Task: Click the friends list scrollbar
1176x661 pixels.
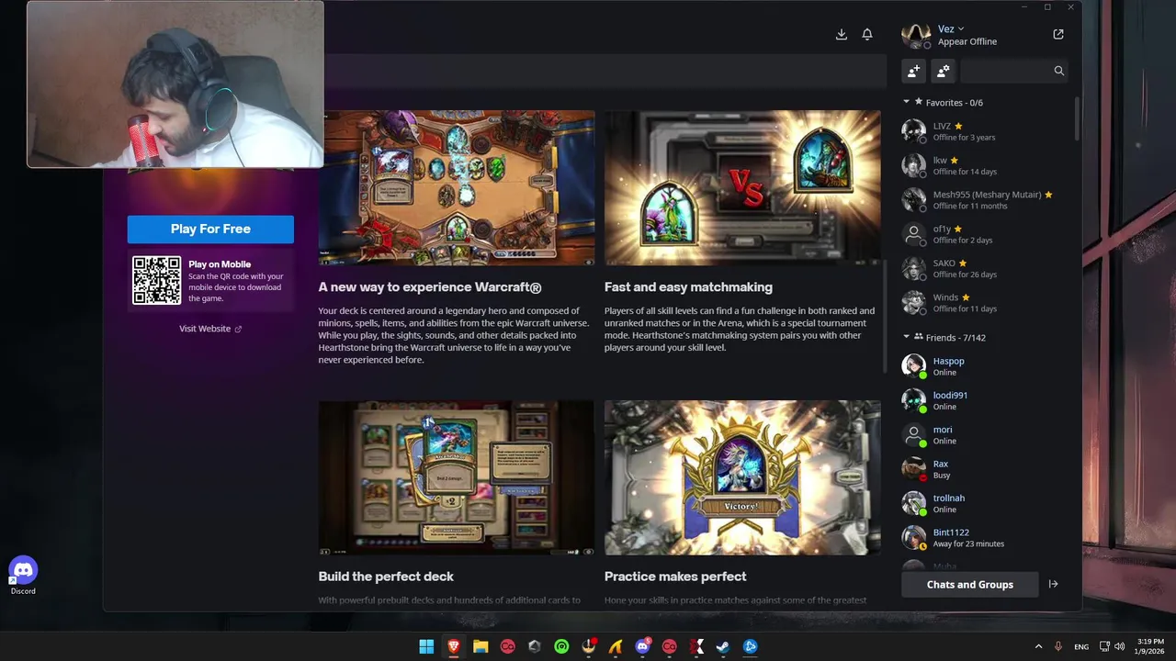Action: click(1076, 119)
